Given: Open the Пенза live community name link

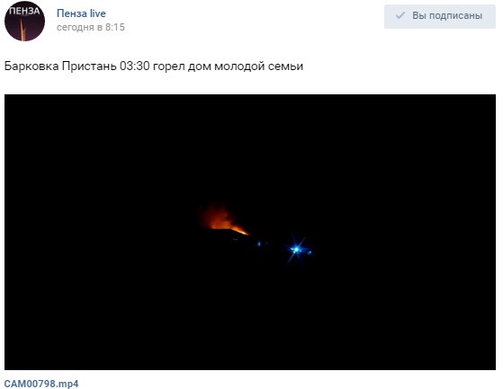Looking at the screenshot, I should (81, 13).
